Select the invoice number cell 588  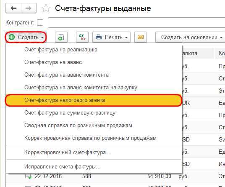(86, 176)
